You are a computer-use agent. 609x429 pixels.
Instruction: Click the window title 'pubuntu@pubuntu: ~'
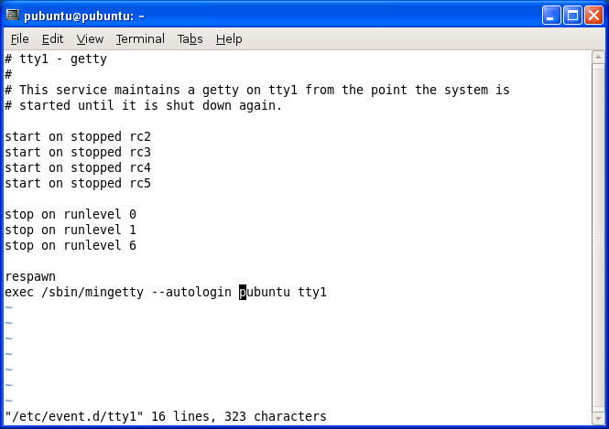coord(84,16)
